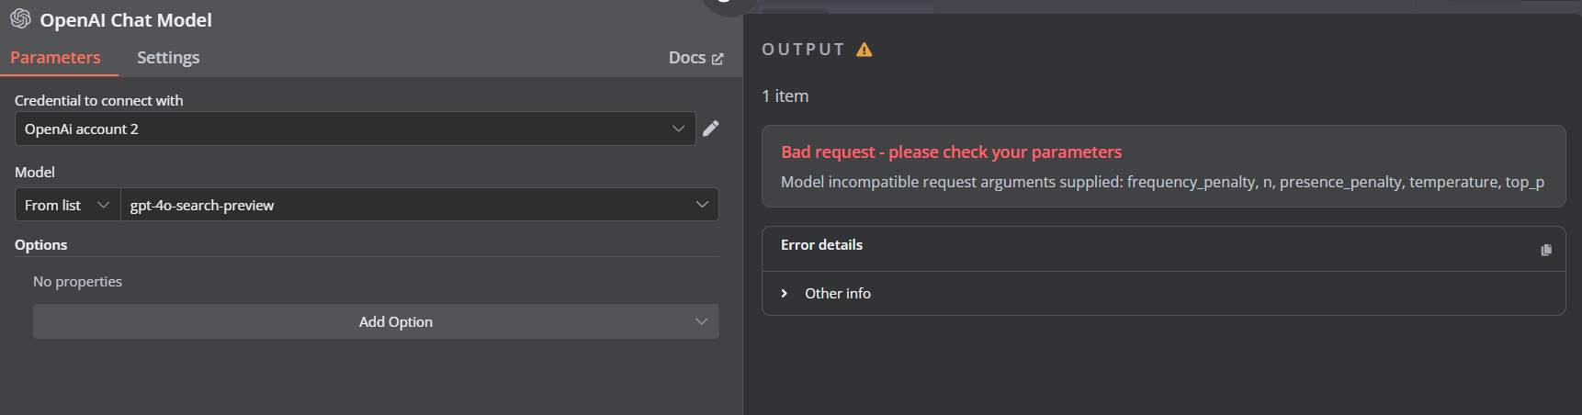The width and height of the screenshot is (1582, 415).
Task: Open the Add Option dropdown
Action: [376, 321]
